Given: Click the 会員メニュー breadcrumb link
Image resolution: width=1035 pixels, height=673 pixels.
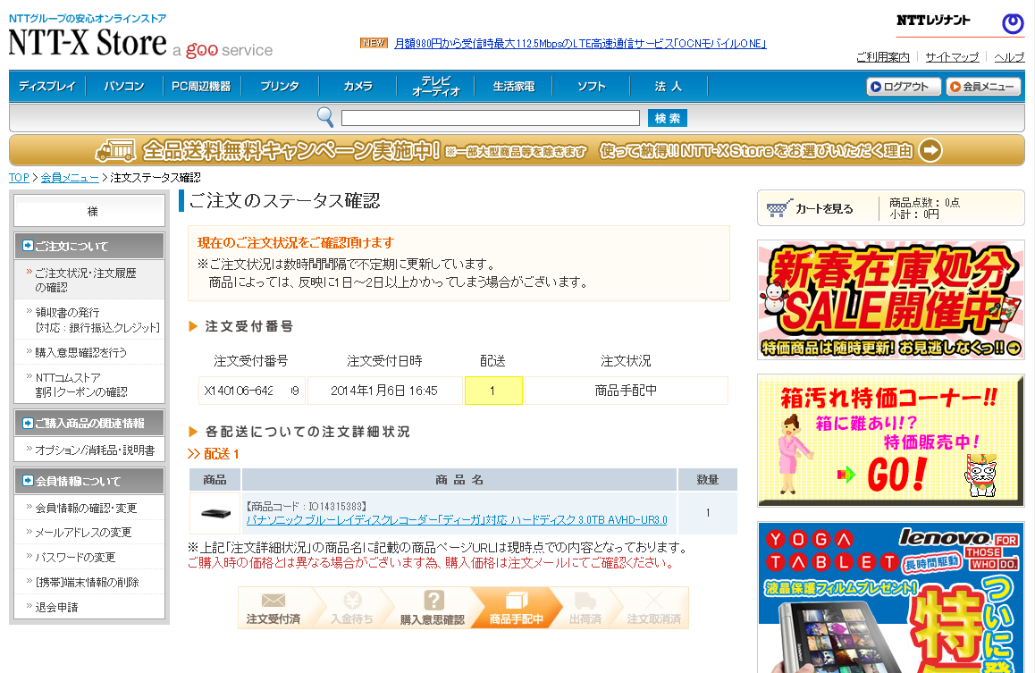Looking at the screenshot, I should tap(70, 178).
